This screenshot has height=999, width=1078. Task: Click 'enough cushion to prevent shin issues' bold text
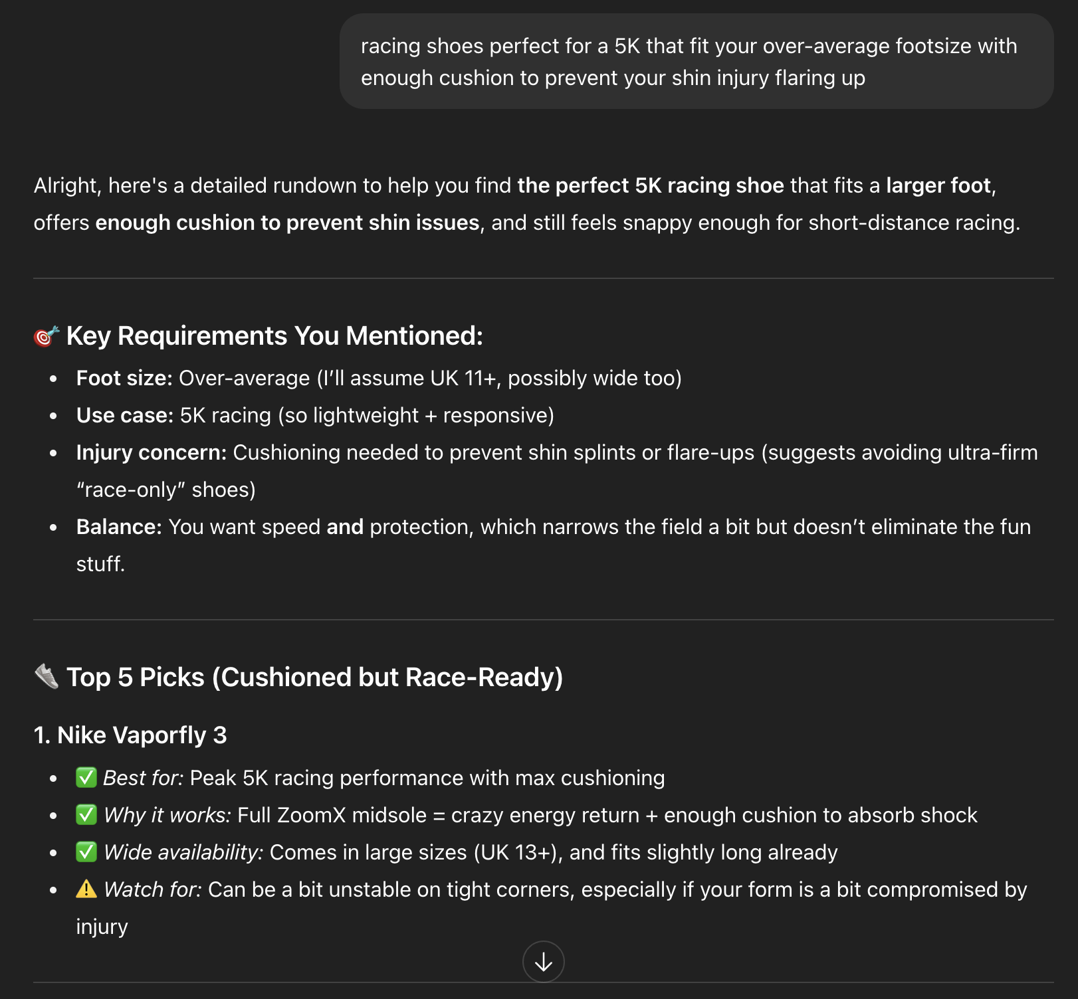click(287, 223)
